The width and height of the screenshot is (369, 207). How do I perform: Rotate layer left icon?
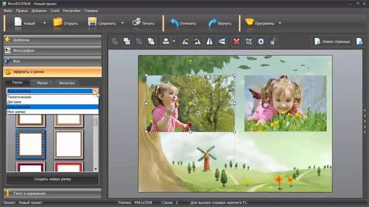[185, 41]
